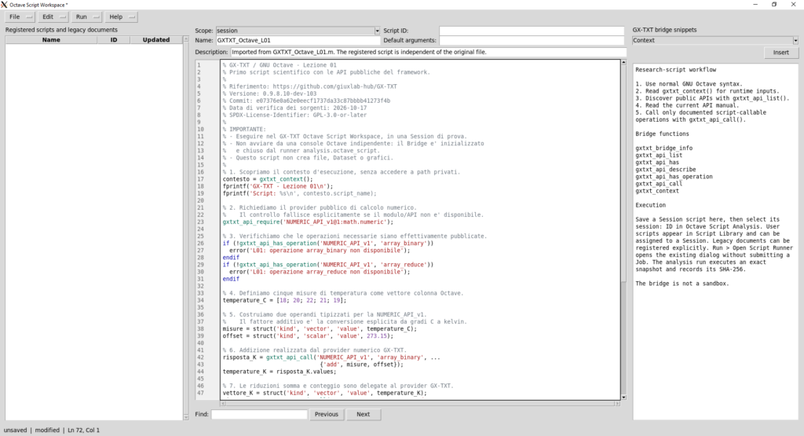Image resolution: width=804 pixels, height=436 pixels.
Task: Click editor vertical scrollbar up arrow
Action: point(623,63)
